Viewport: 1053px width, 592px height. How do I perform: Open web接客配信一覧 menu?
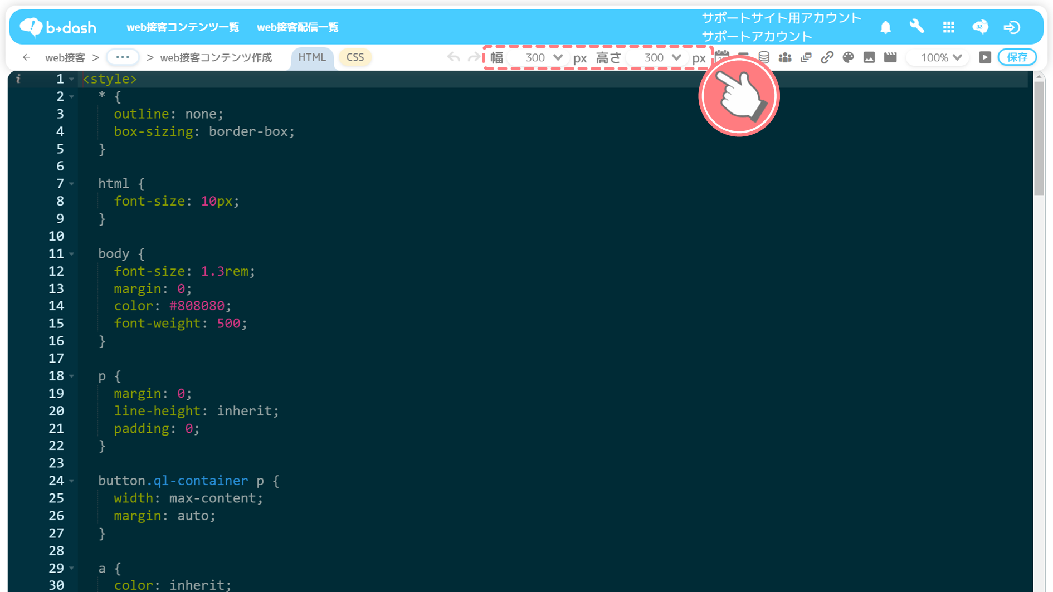coord(298,27)
